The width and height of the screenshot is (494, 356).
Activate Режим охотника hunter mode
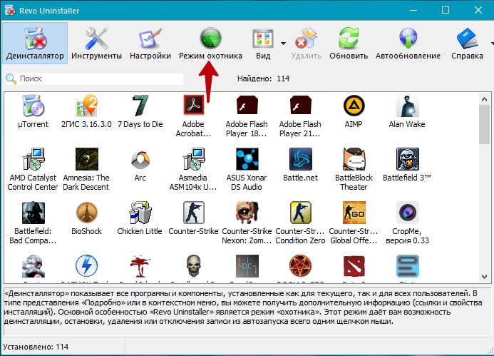pyautogui.click(x=210, y=43)
